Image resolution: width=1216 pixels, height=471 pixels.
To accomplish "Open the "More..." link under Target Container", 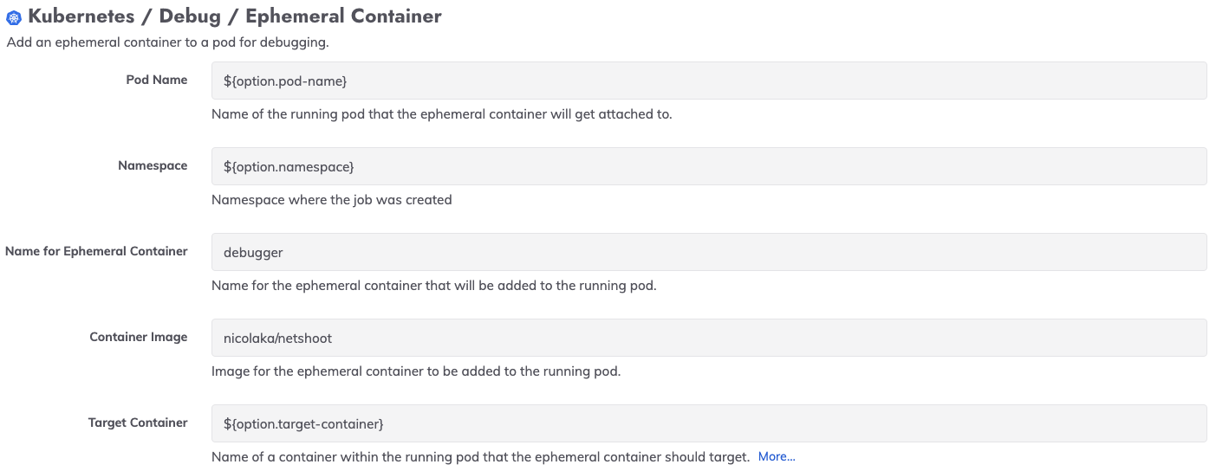I will tap(776, 456).
